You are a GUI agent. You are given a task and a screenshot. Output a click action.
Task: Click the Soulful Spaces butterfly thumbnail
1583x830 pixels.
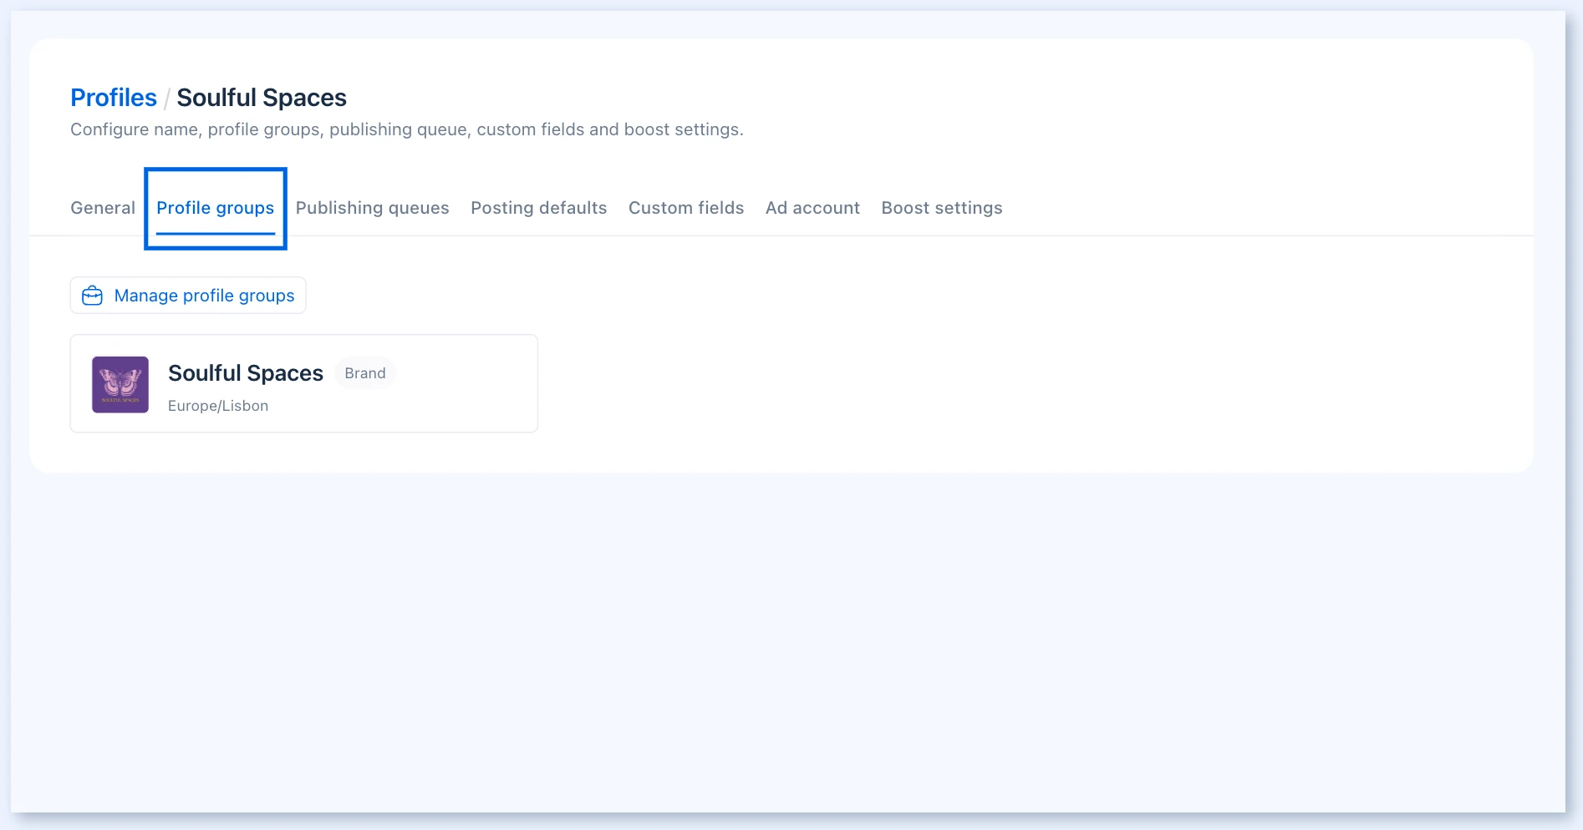pyautogui.click(x=120, y=385)
